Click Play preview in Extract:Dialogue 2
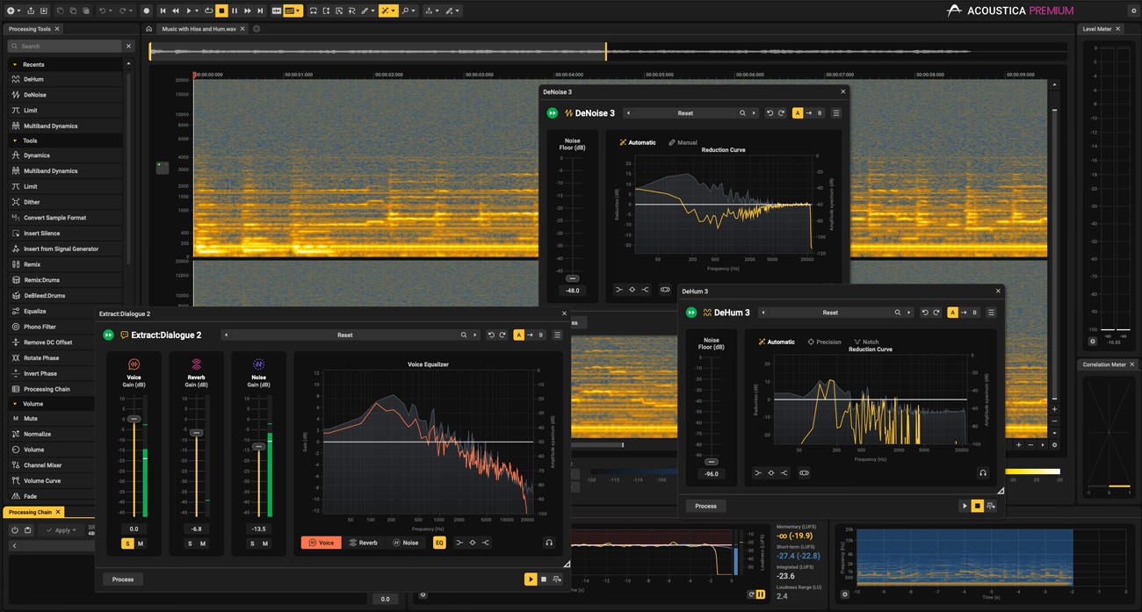 [x=531, y=580]
